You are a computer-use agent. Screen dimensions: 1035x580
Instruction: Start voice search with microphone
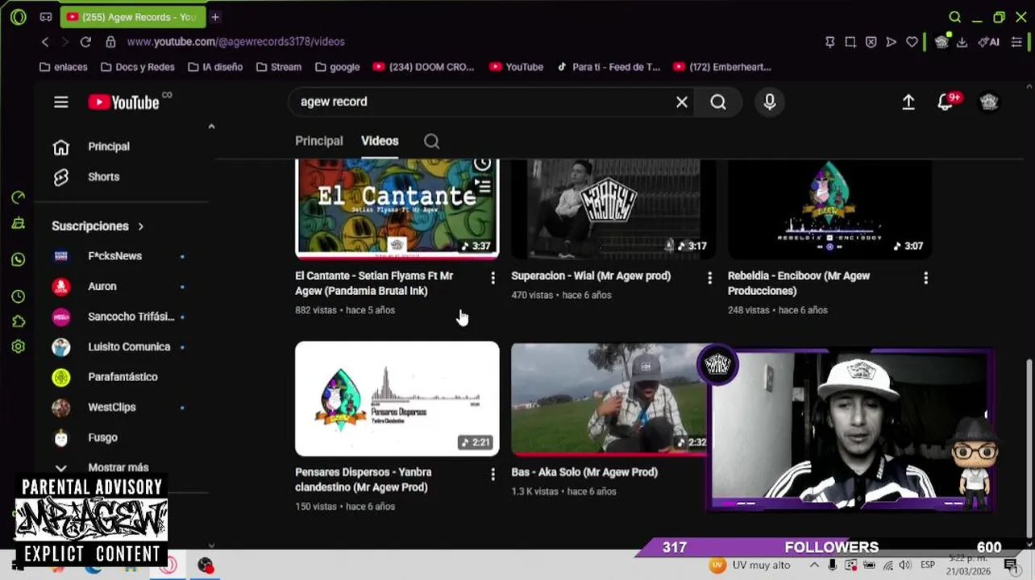click(770, 101)
